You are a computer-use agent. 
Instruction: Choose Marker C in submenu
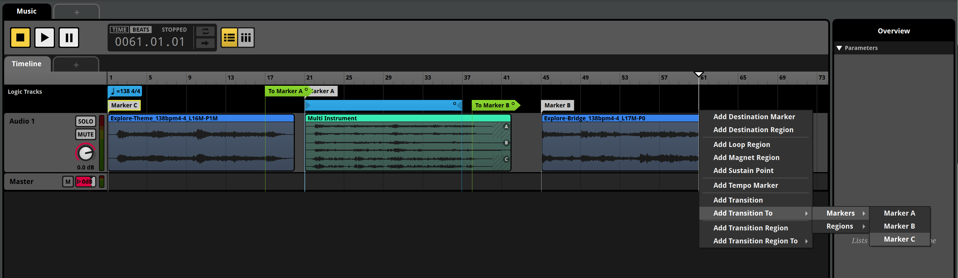click(x=899, y=239)
